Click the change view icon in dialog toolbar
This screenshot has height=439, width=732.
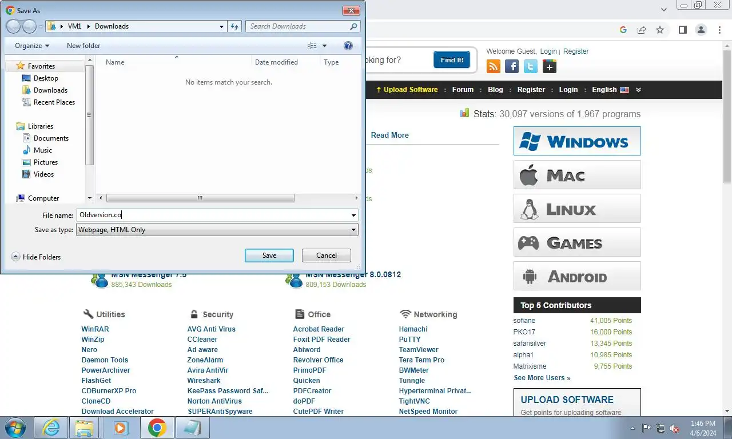pos(312,46)
